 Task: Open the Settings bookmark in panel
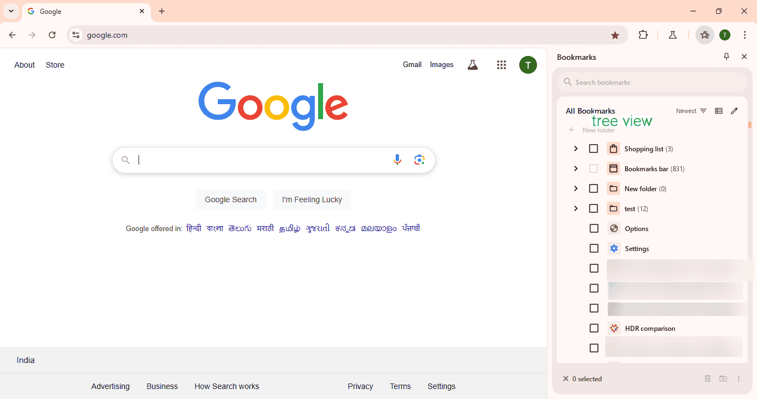637,248
